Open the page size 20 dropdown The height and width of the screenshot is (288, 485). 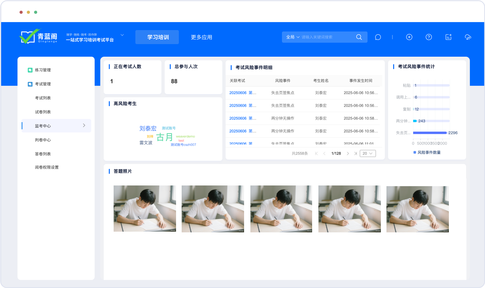(368, 153)
